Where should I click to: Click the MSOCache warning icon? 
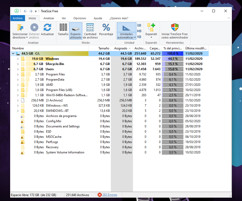coord(22,137)
